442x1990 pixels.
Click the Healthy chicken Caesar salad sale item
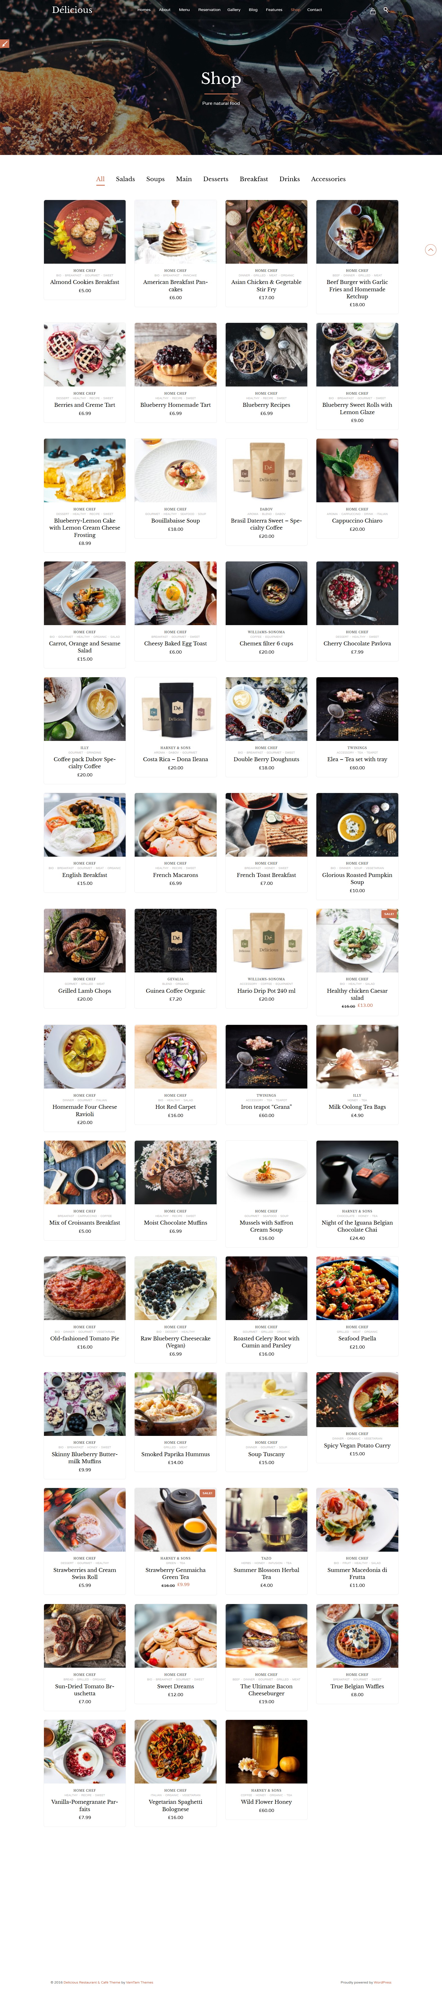click(x=357, y=994)
